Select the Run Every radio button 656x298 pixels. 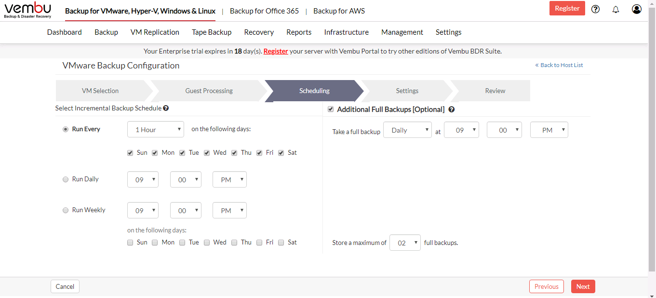(66, 129)
